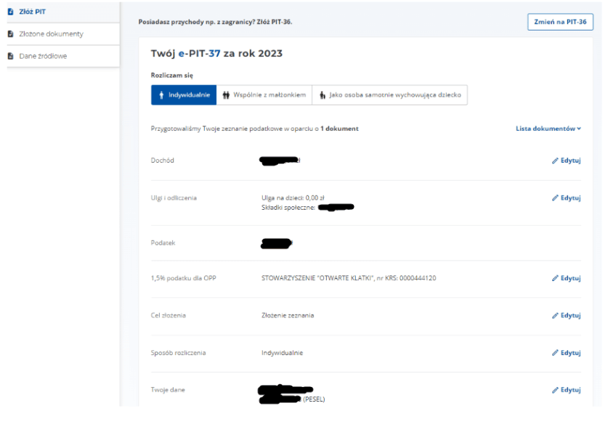608x427 pixels.
Task: Select Indywidualnie settlement option
Action: (x=184, y=95)
